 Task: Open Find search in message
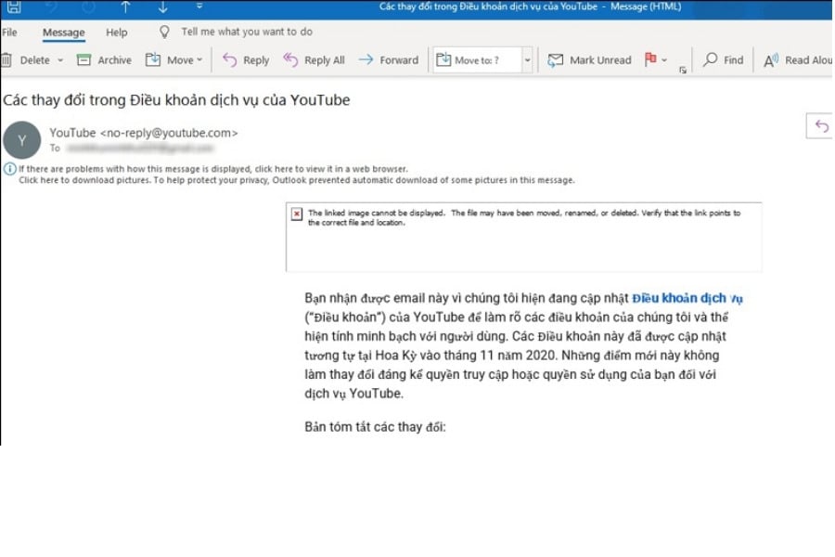click(723, 60)
